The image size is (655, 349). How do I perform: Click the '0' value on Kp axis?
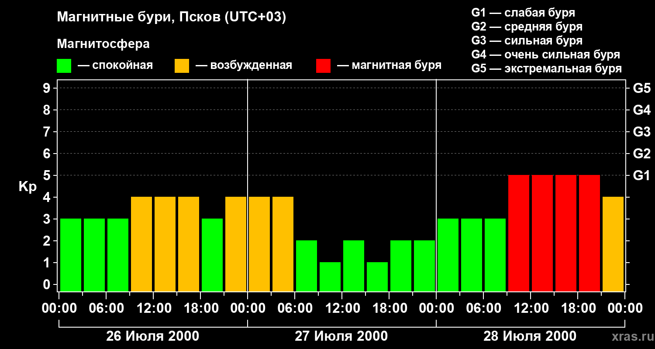(x=48, y=284)
